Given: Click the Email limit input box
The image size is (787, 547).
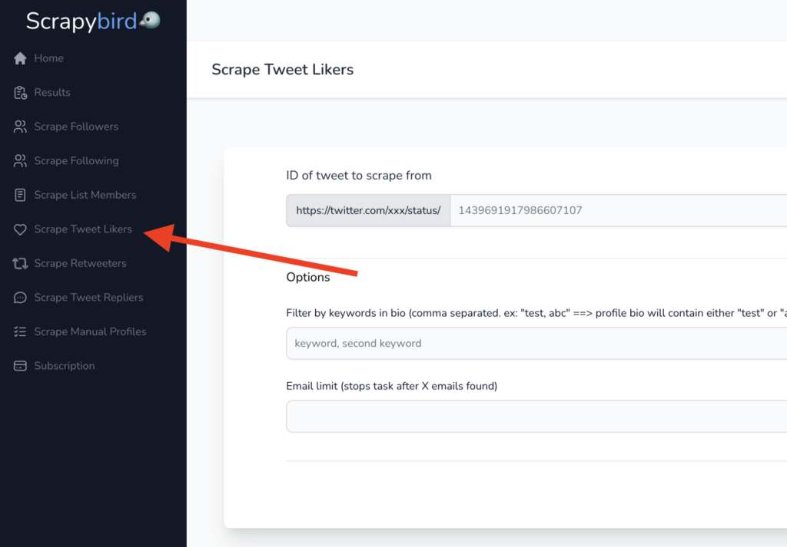Looking at the screenshot, I should pyautogui.click(x=500, y=416).
